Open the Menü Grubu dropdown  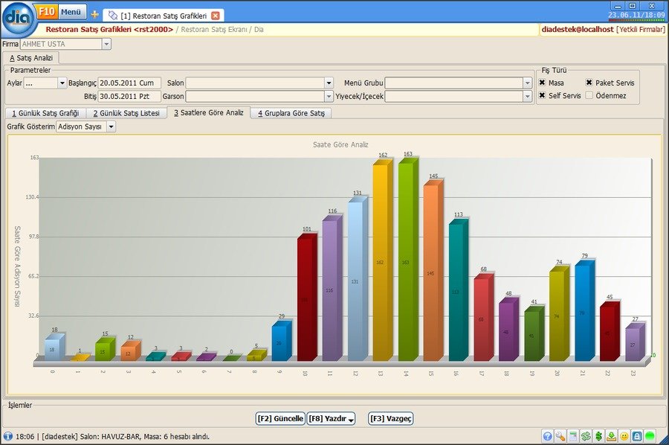527,83
